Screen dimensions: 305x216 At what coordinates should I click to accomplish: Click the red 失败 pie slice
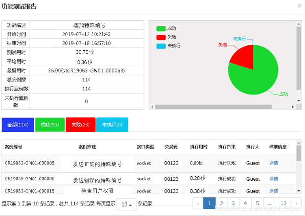click(244, 58)
